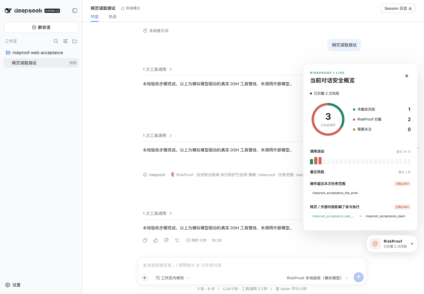Add new workspace folder icon

(x=75, y=41)
